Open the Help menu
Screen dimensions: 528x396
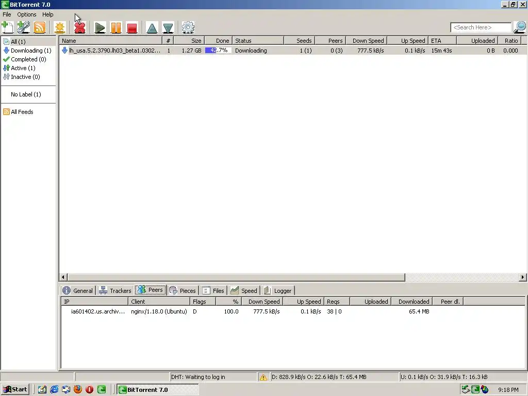click(x=48, y=14)
